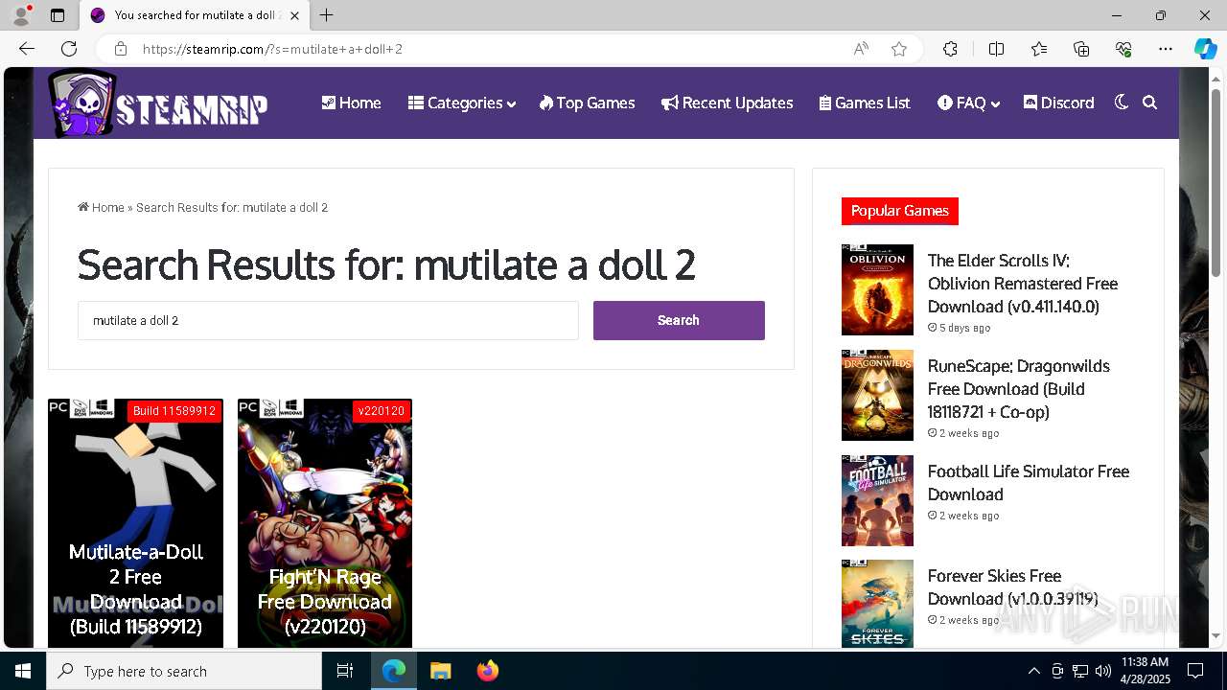Image resolution: width=1227 pixels, height=690 pixels.
Task: Open the taskbar clock showing 11:38 AM
Action: point(1146,671)
